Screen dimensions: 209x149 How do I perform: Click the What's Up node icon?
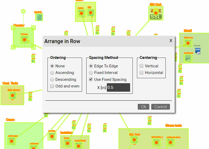tap(188, 43)
